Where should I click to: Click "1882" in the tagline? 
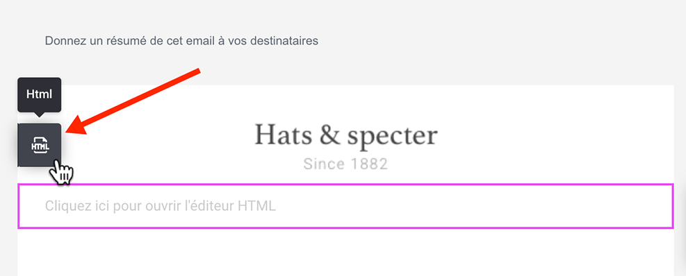tap(369, 164)
